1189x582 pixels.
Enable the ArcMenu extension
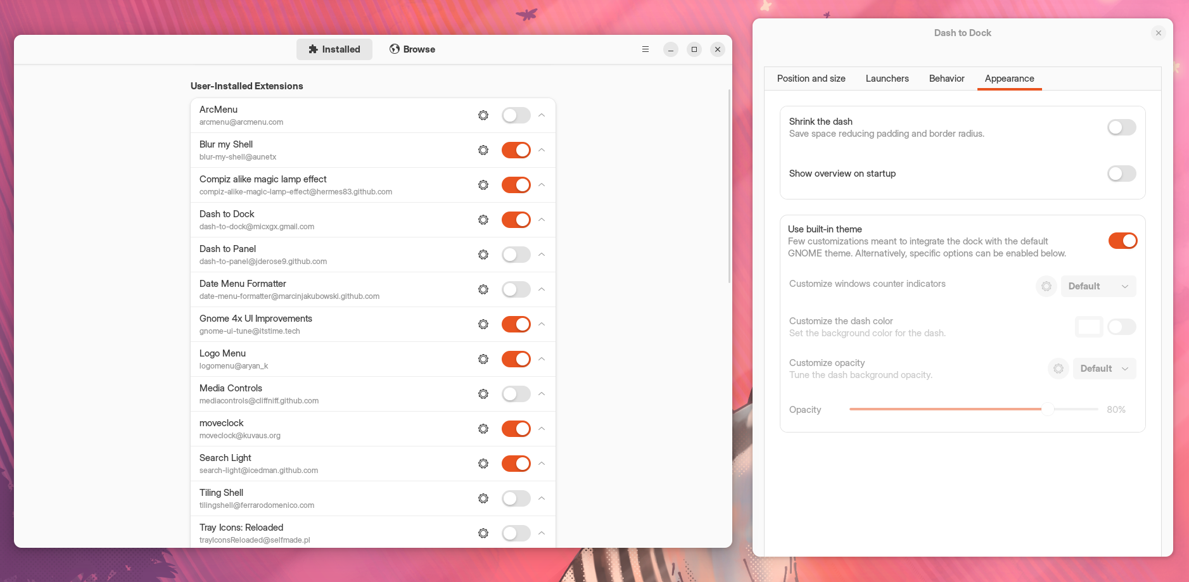point(516,115)
